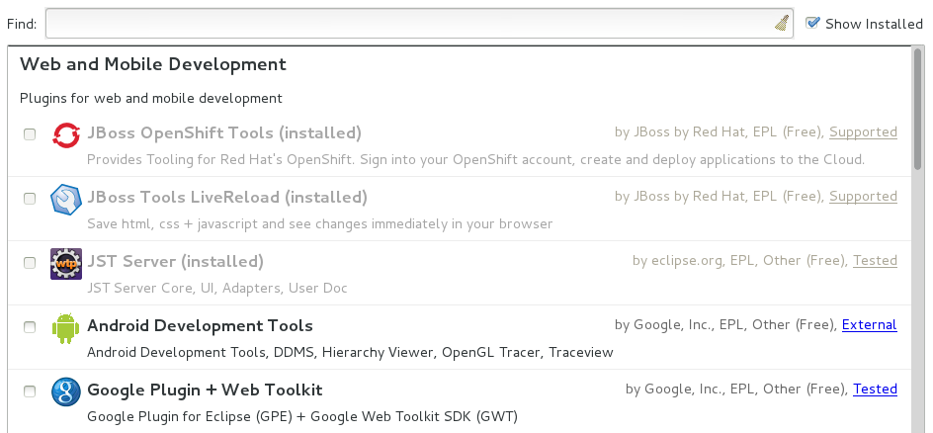
Task: Check the Android Development Tools checkbox
Action: (30, 327)
